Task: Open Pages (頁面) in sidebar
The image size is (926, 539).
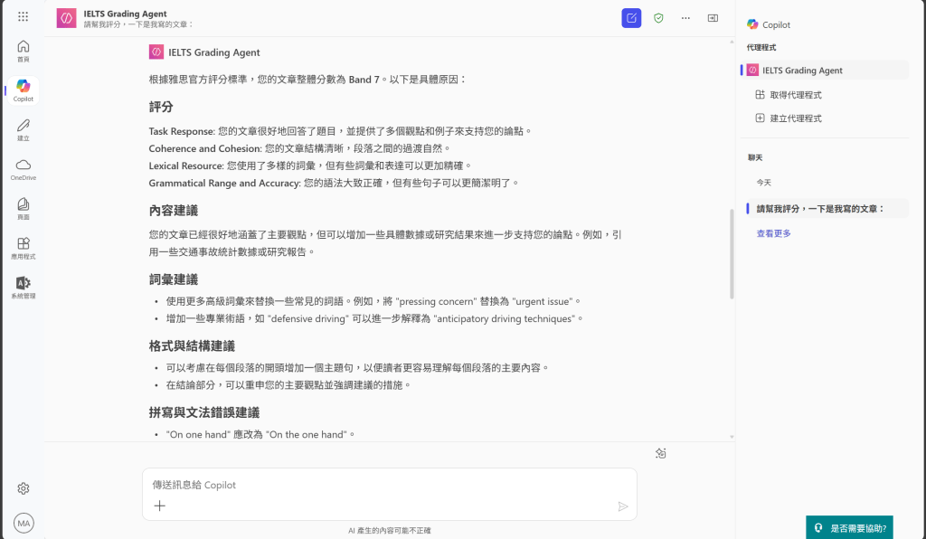Action: pos(23,209)
